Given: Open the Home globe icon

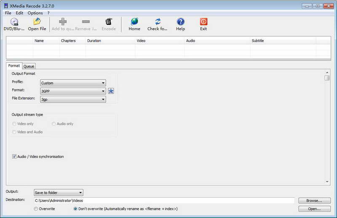Looking at the screenshot, I should [x=134, y=22].
